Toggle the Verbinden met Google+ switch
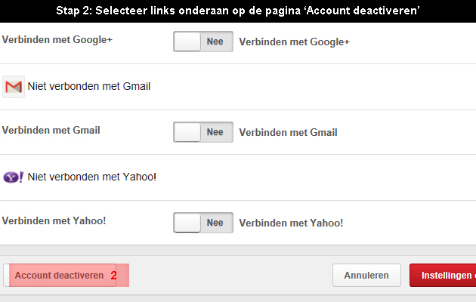 coord(203,42)
